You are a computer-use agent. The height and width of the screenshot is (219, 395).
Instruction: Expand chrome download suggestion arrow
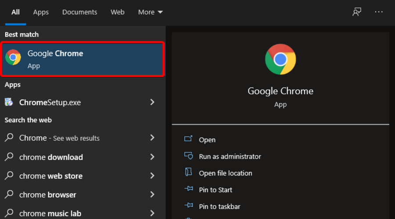[x=152, y=157]
